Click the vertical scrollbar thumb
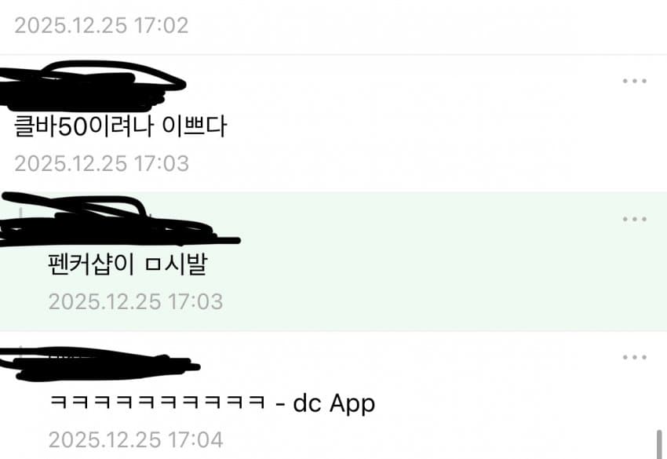667x459 pixels. (659, 445)
